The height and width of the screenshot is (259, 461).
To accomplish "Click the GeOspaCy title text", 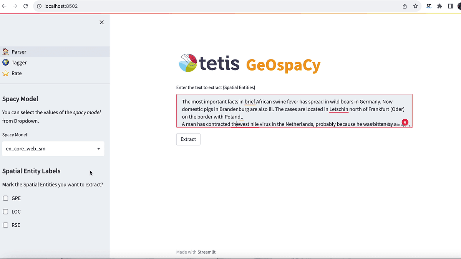I will [x=283, y=65].
